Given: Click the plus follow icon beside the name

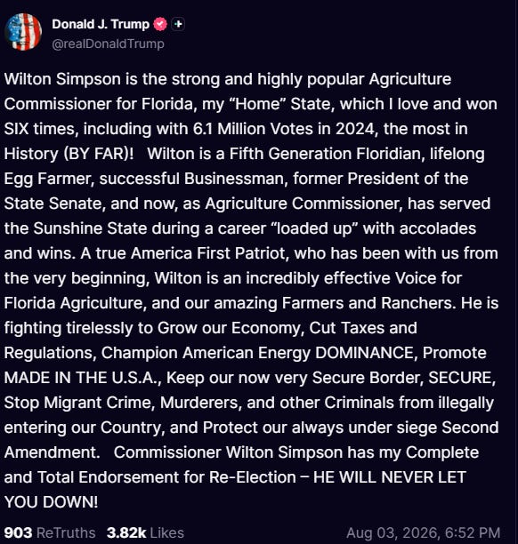Looking at the screenshot, I should click(x=178, y=24).
